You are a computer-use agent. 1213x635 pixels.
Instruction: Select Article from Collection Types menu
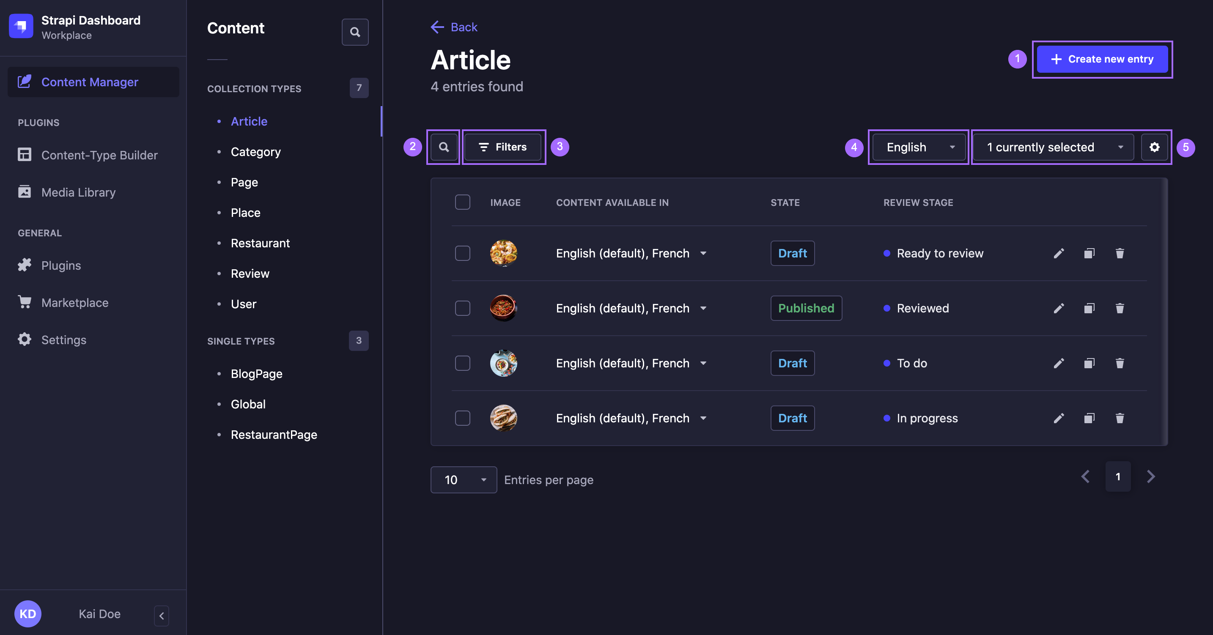tap(249, 120)
